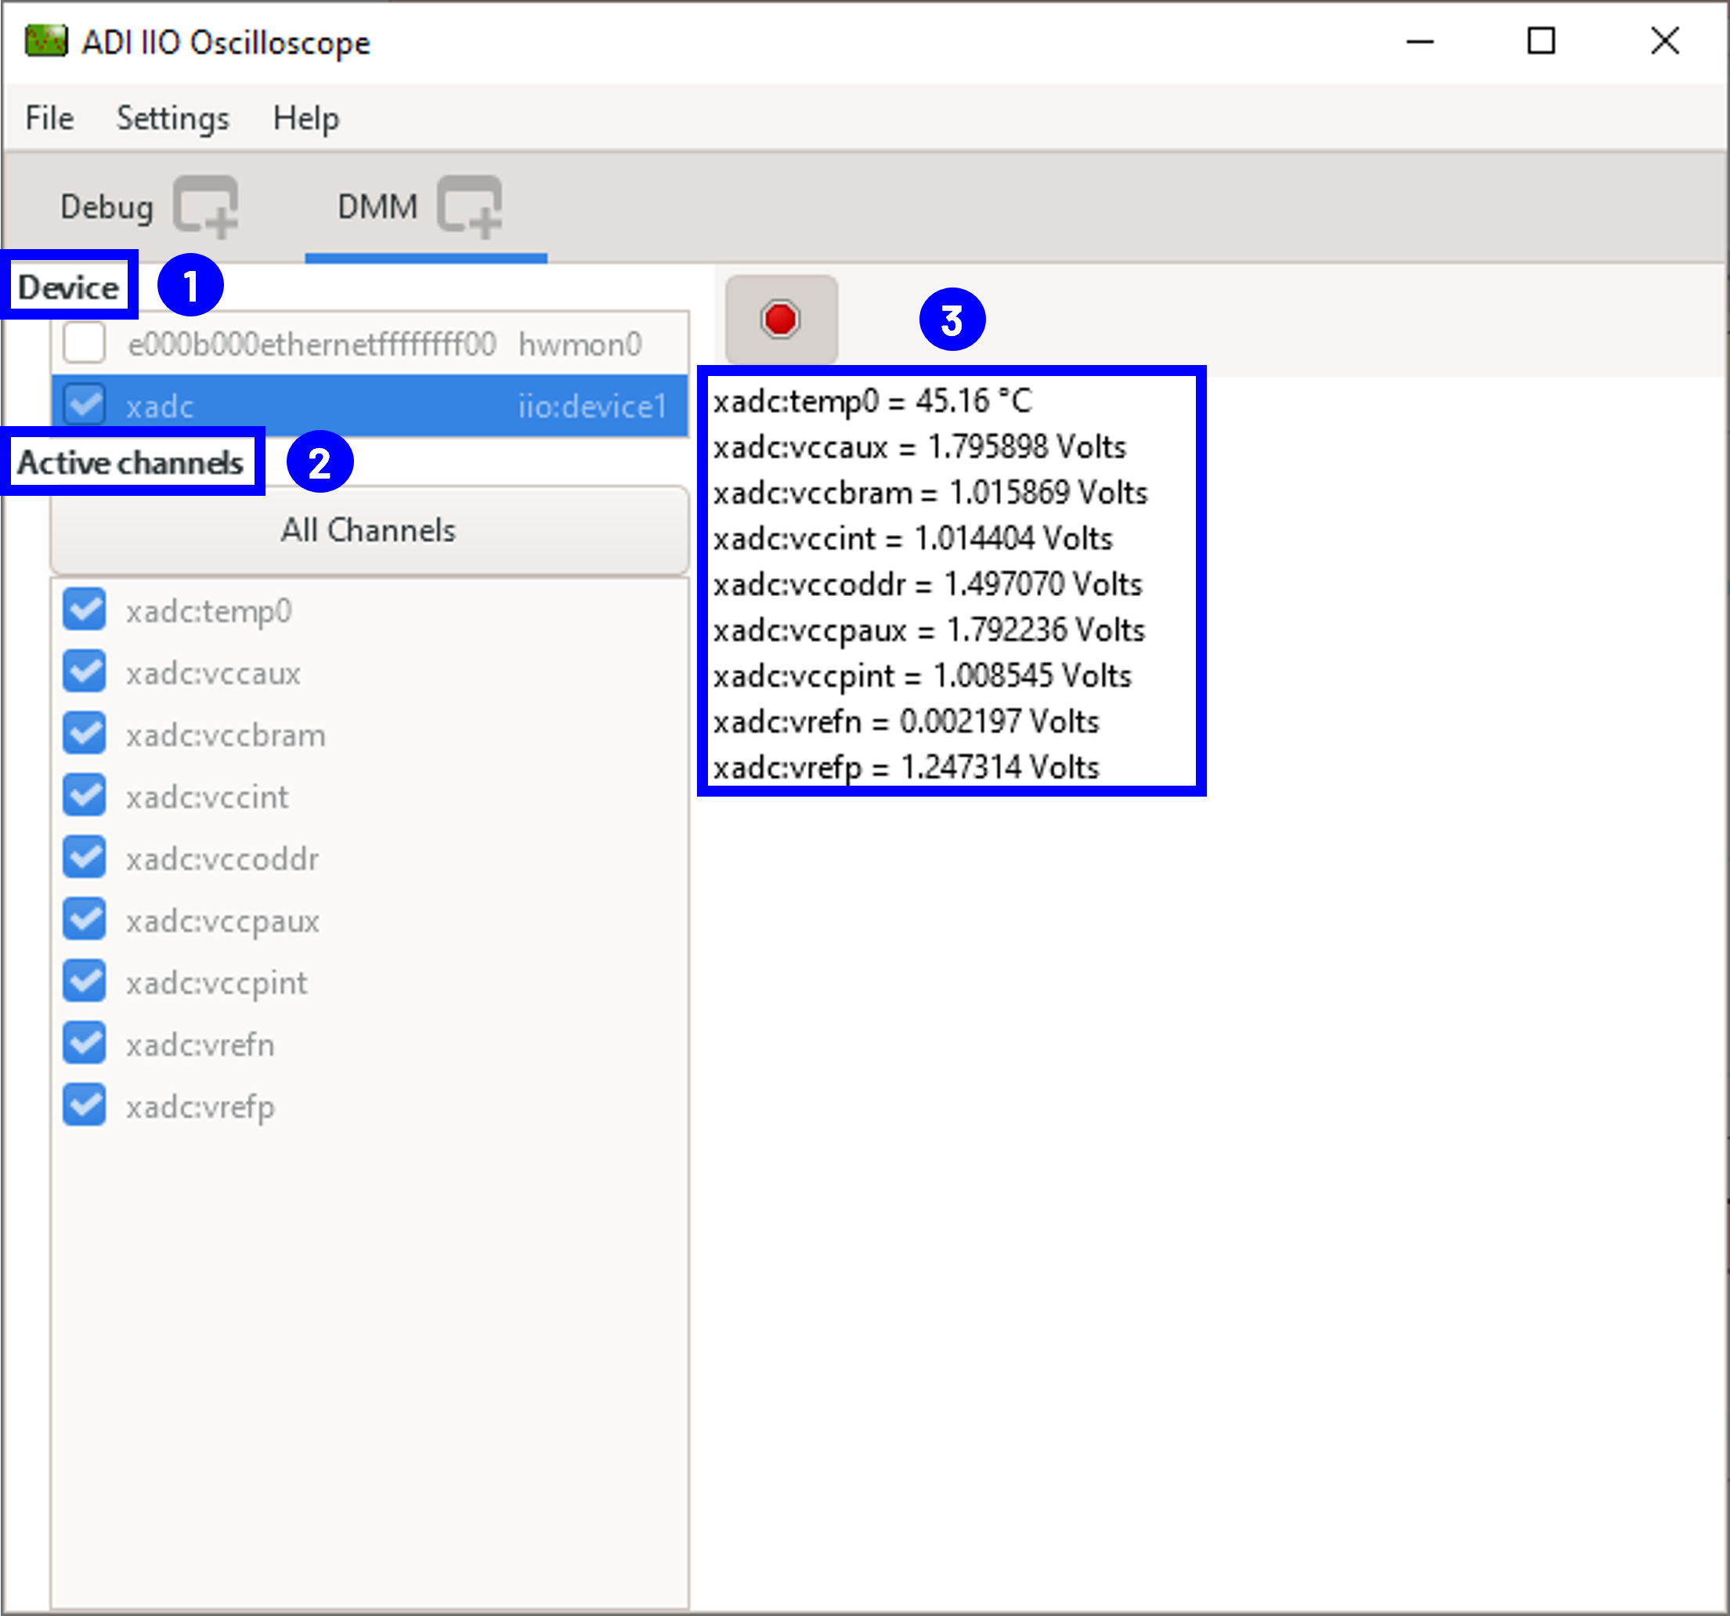Viewport: 1730px width, 1616px height.
Task: Click the vccpint reading 1.008545 Volts
Action: [x=923, y=675]
